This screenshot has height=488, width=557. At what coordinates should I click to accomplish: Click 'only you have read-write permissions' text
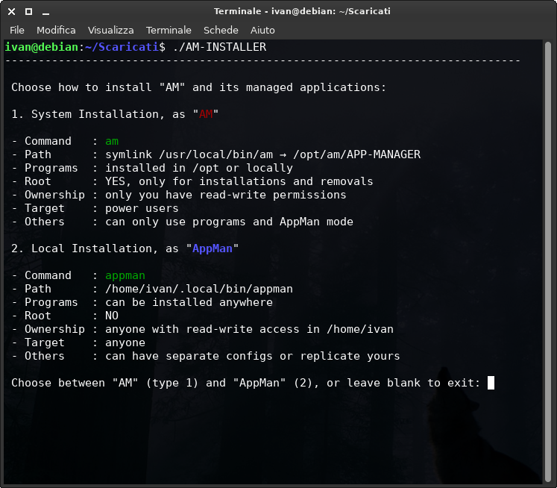pyautogui.click(x=226, y=195)
